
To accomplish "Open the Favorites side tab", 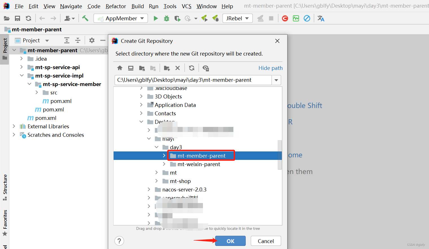I will pyautogui.click(x=5, y=223).
